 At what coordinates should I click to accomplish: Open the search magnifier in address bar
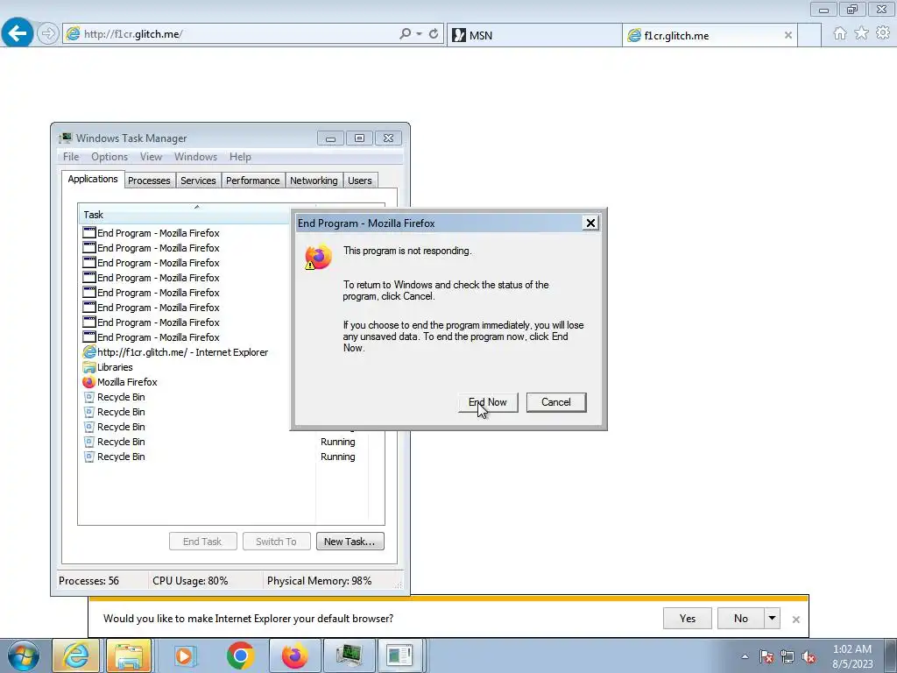405,34
